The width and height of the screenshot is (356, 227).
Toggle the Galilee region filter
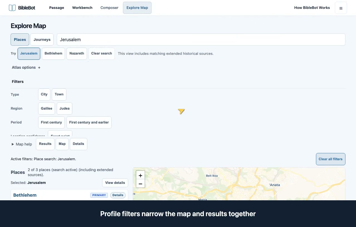click(x=46, y=108)
